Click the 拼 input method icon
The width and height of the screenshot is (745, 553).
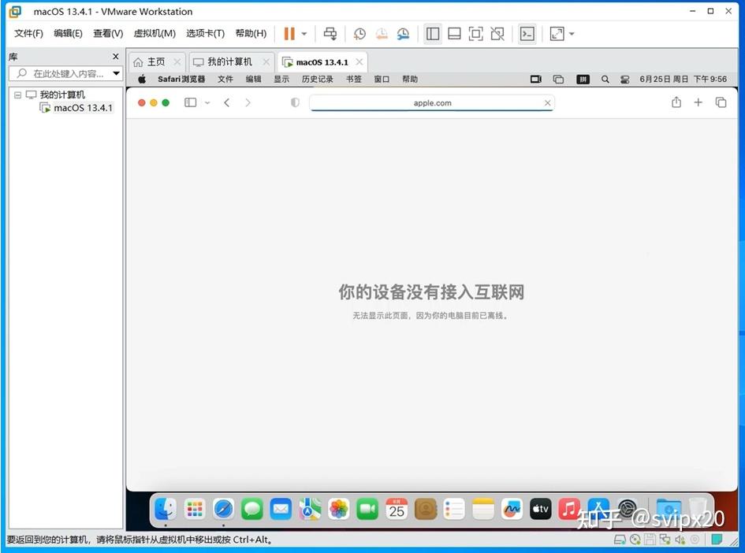583,80
